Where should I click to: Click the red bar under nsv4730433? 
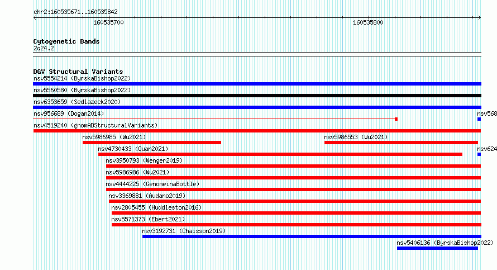[280, 154]
